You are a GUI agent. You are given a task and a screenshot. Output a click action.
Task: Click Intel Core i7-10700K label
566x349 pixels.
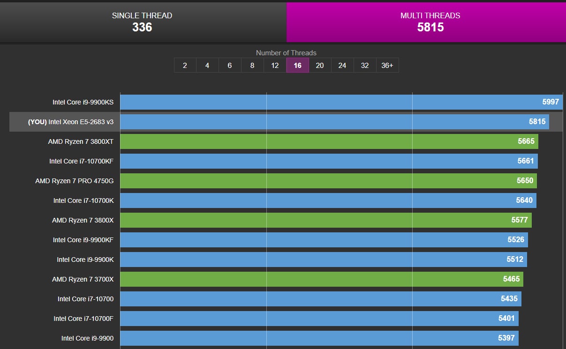83,200
